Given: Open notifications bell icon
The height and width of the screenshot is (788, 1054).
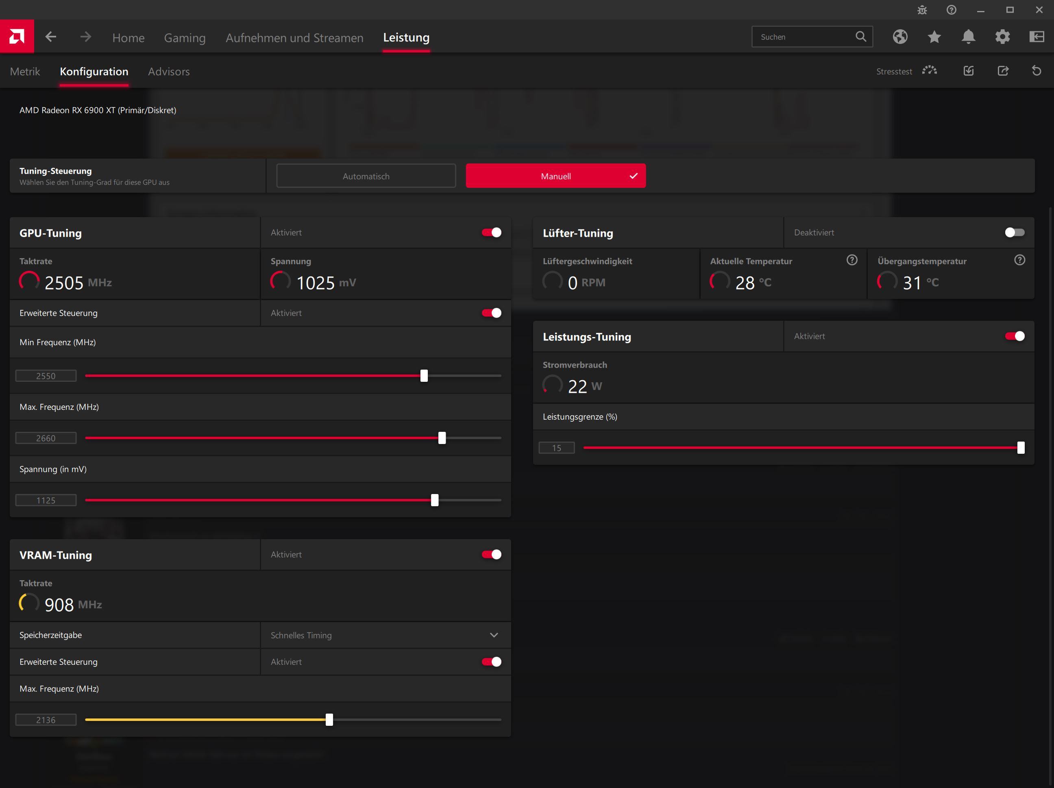Looking at the screenshot, I should (968, 37).
